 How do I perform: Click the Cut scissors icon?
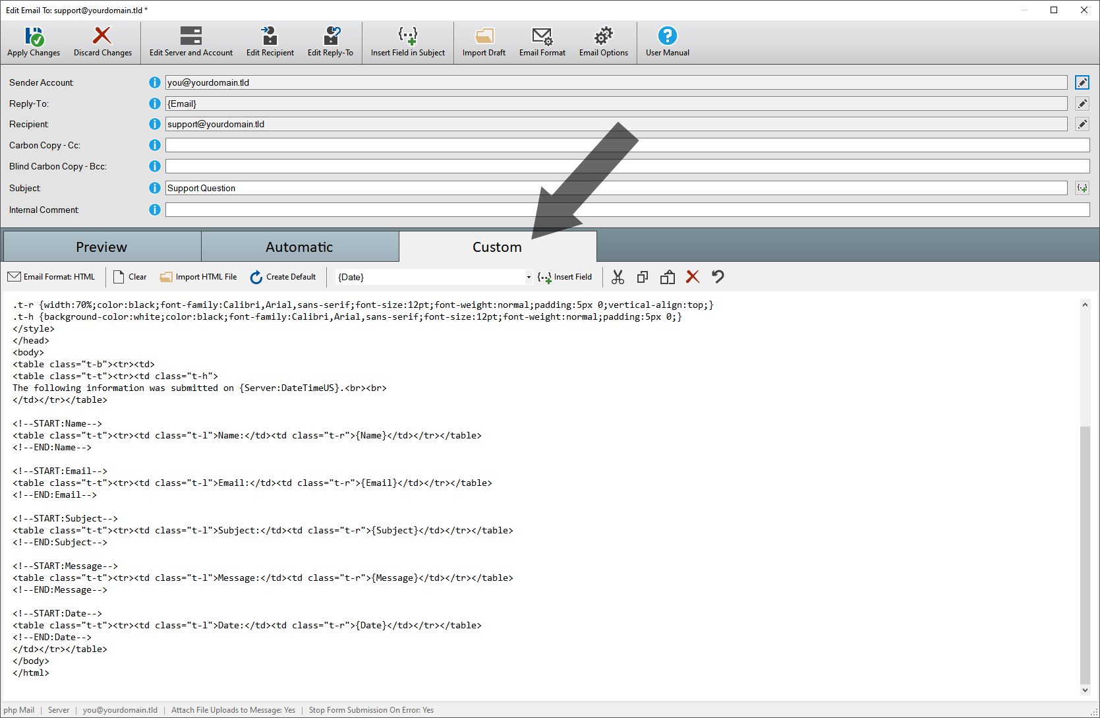tap(618, 277)
